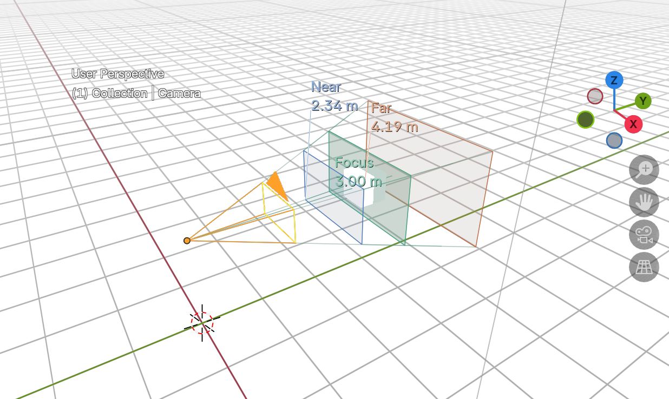Click the "Far" plane label

click(x=381, y=108)
